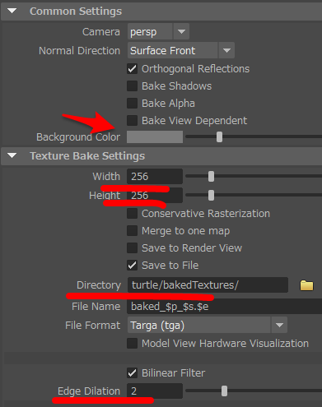Click the Background Color swatch
Screen dimensions: 322x407
(155, 136)
